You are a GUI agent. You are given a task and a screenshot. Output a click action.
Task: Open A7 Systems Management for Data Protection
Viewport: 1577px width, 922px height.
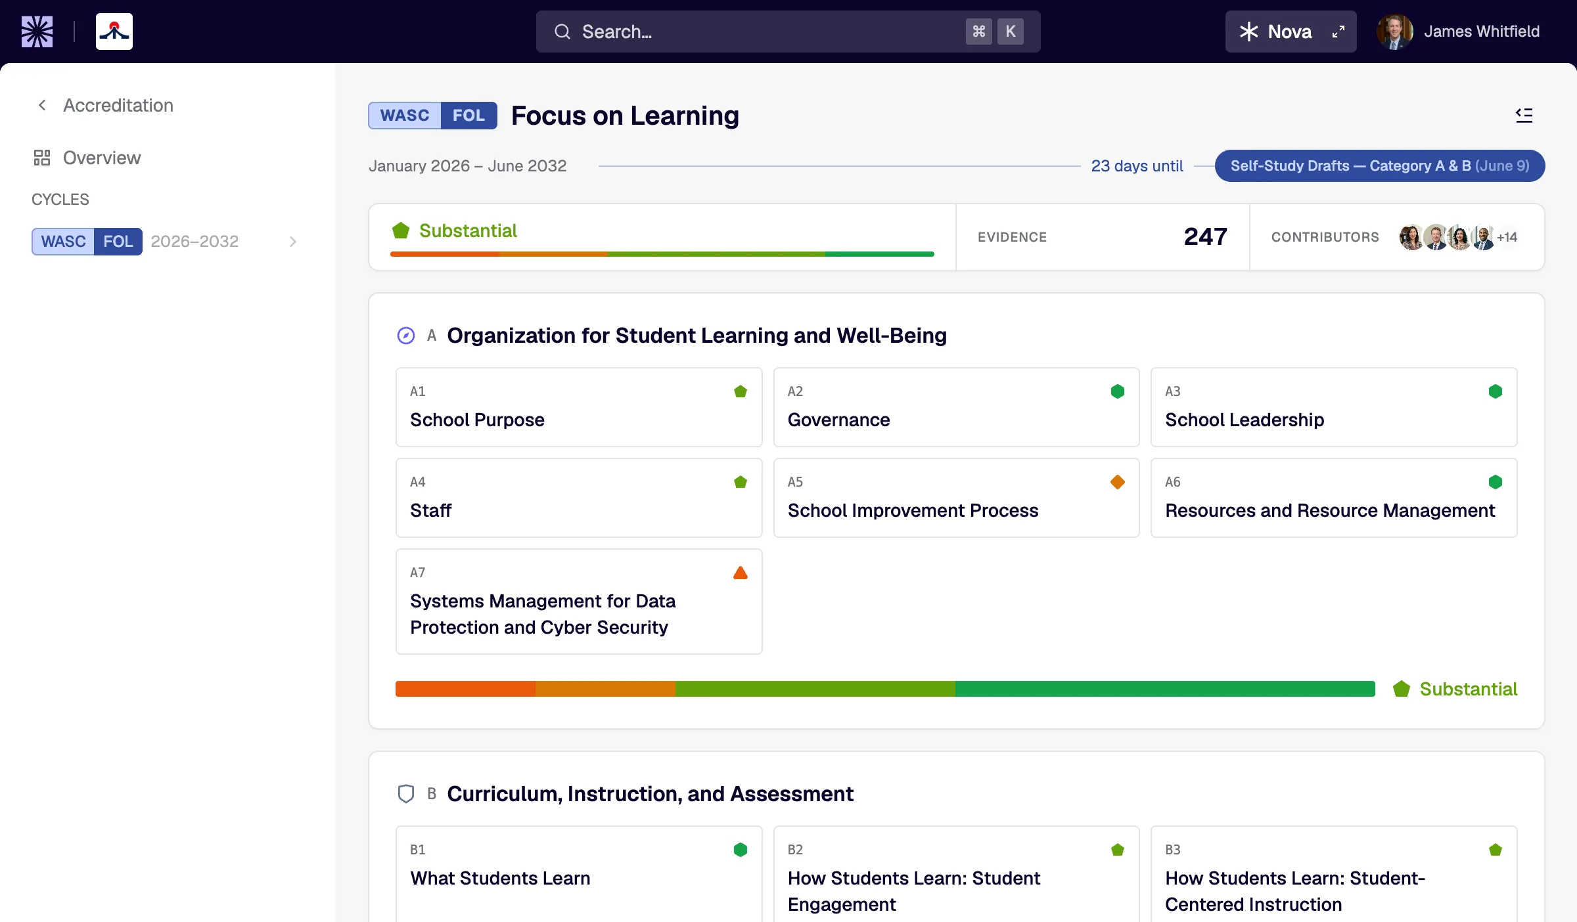579,602
